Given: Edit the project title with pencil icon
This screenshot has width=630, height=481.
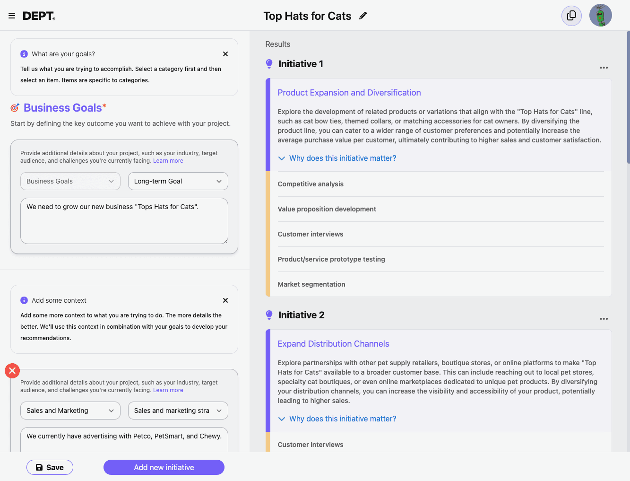Looking at the screenshot, I should [x=363, y=16].
